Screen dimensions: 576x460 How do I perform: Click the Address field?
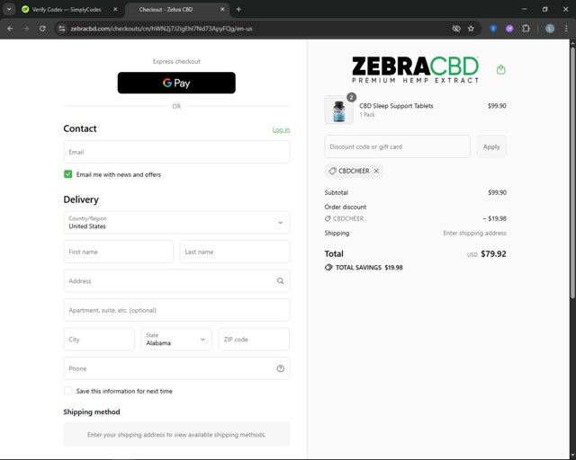point(176,281)
